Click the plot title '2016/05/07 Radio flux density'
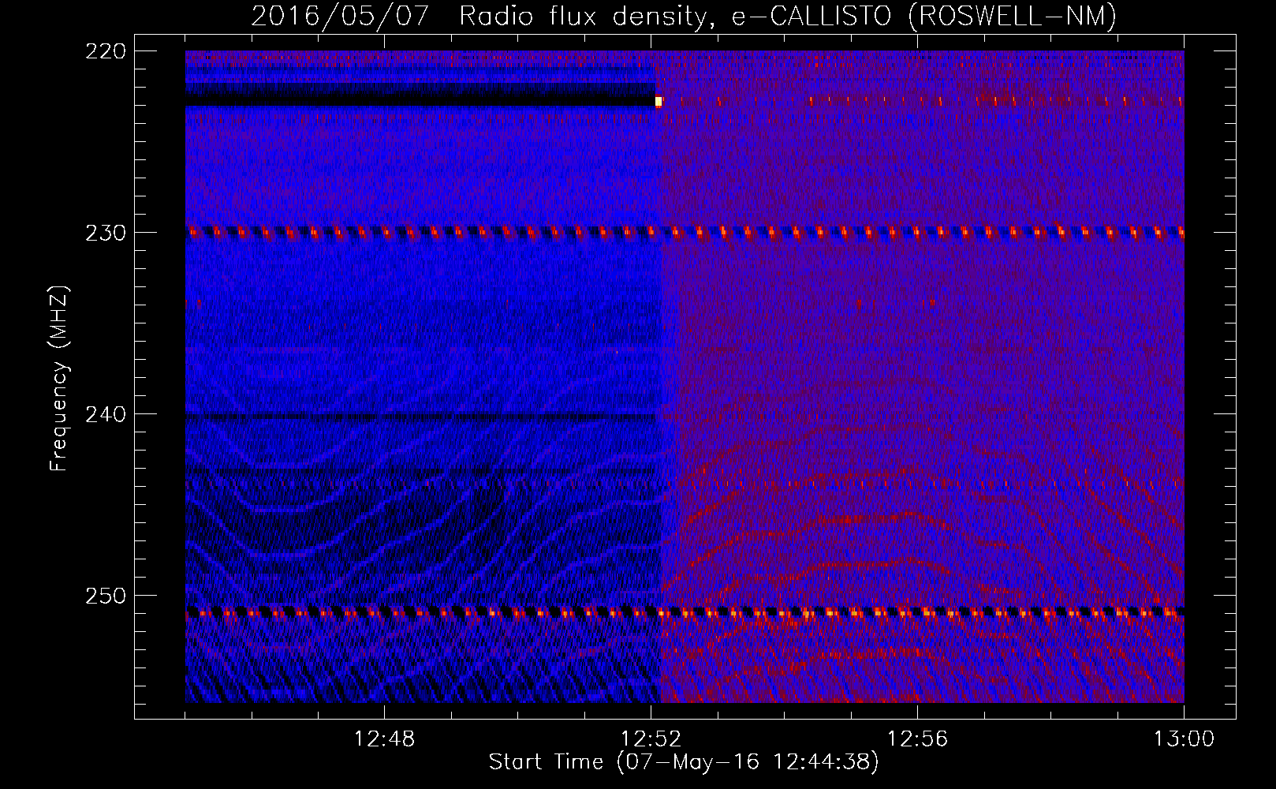This screenshot has height=789, width=1276. 479,16
